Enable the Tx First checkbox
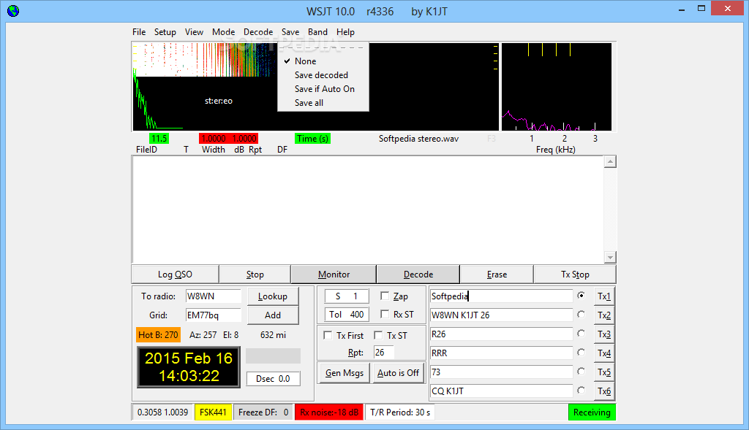This screenshot has height=430, width=749. click(x=328, y=335)
